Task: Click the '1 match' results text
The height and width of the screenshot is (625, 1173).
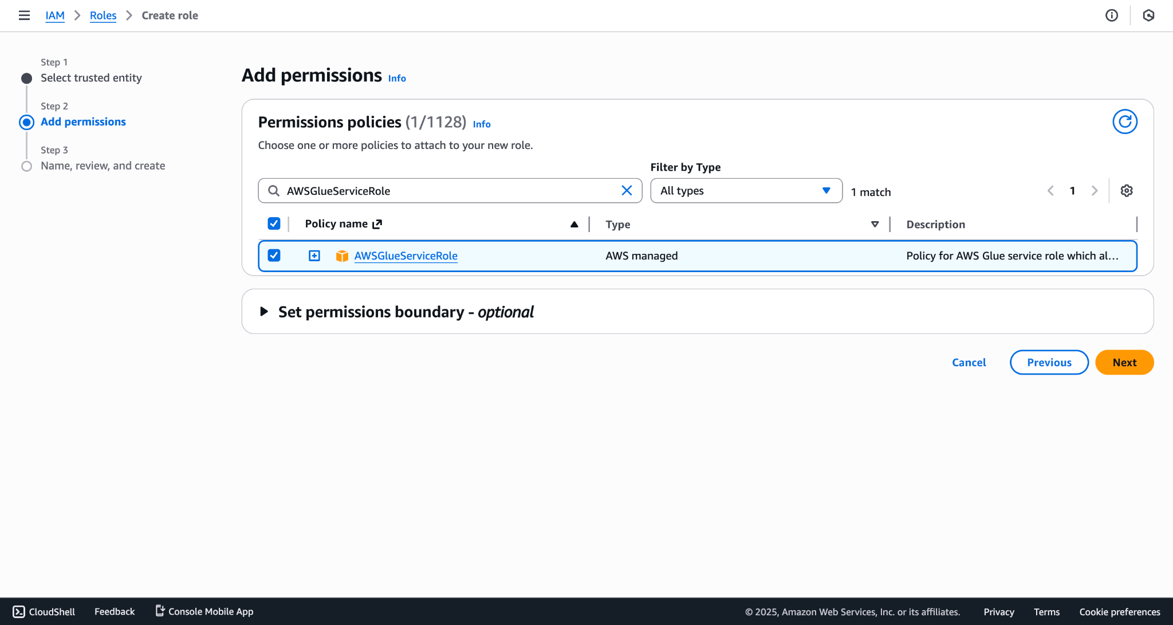Action: pos(871,192)
